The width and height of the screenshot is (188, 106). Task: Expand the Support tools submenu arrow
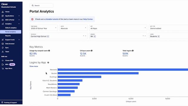[19, 40]
